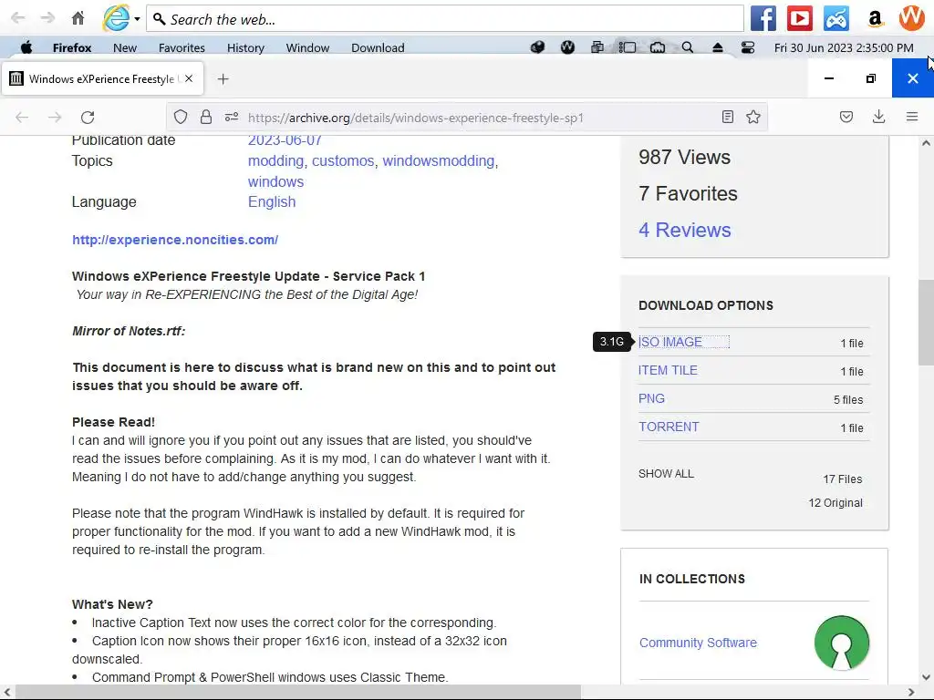Open the Firefox hamburger menu
This screenshot has height=700, width=934.
tap(912, 118)
